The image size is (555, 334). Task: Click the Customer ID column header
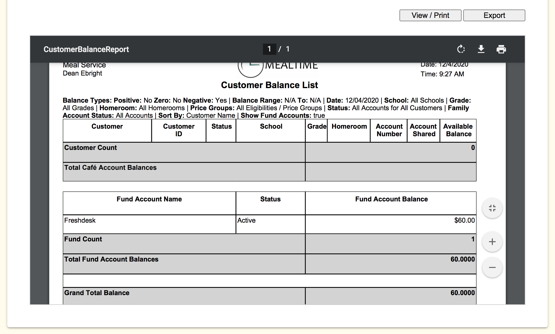tap(178, 130)
